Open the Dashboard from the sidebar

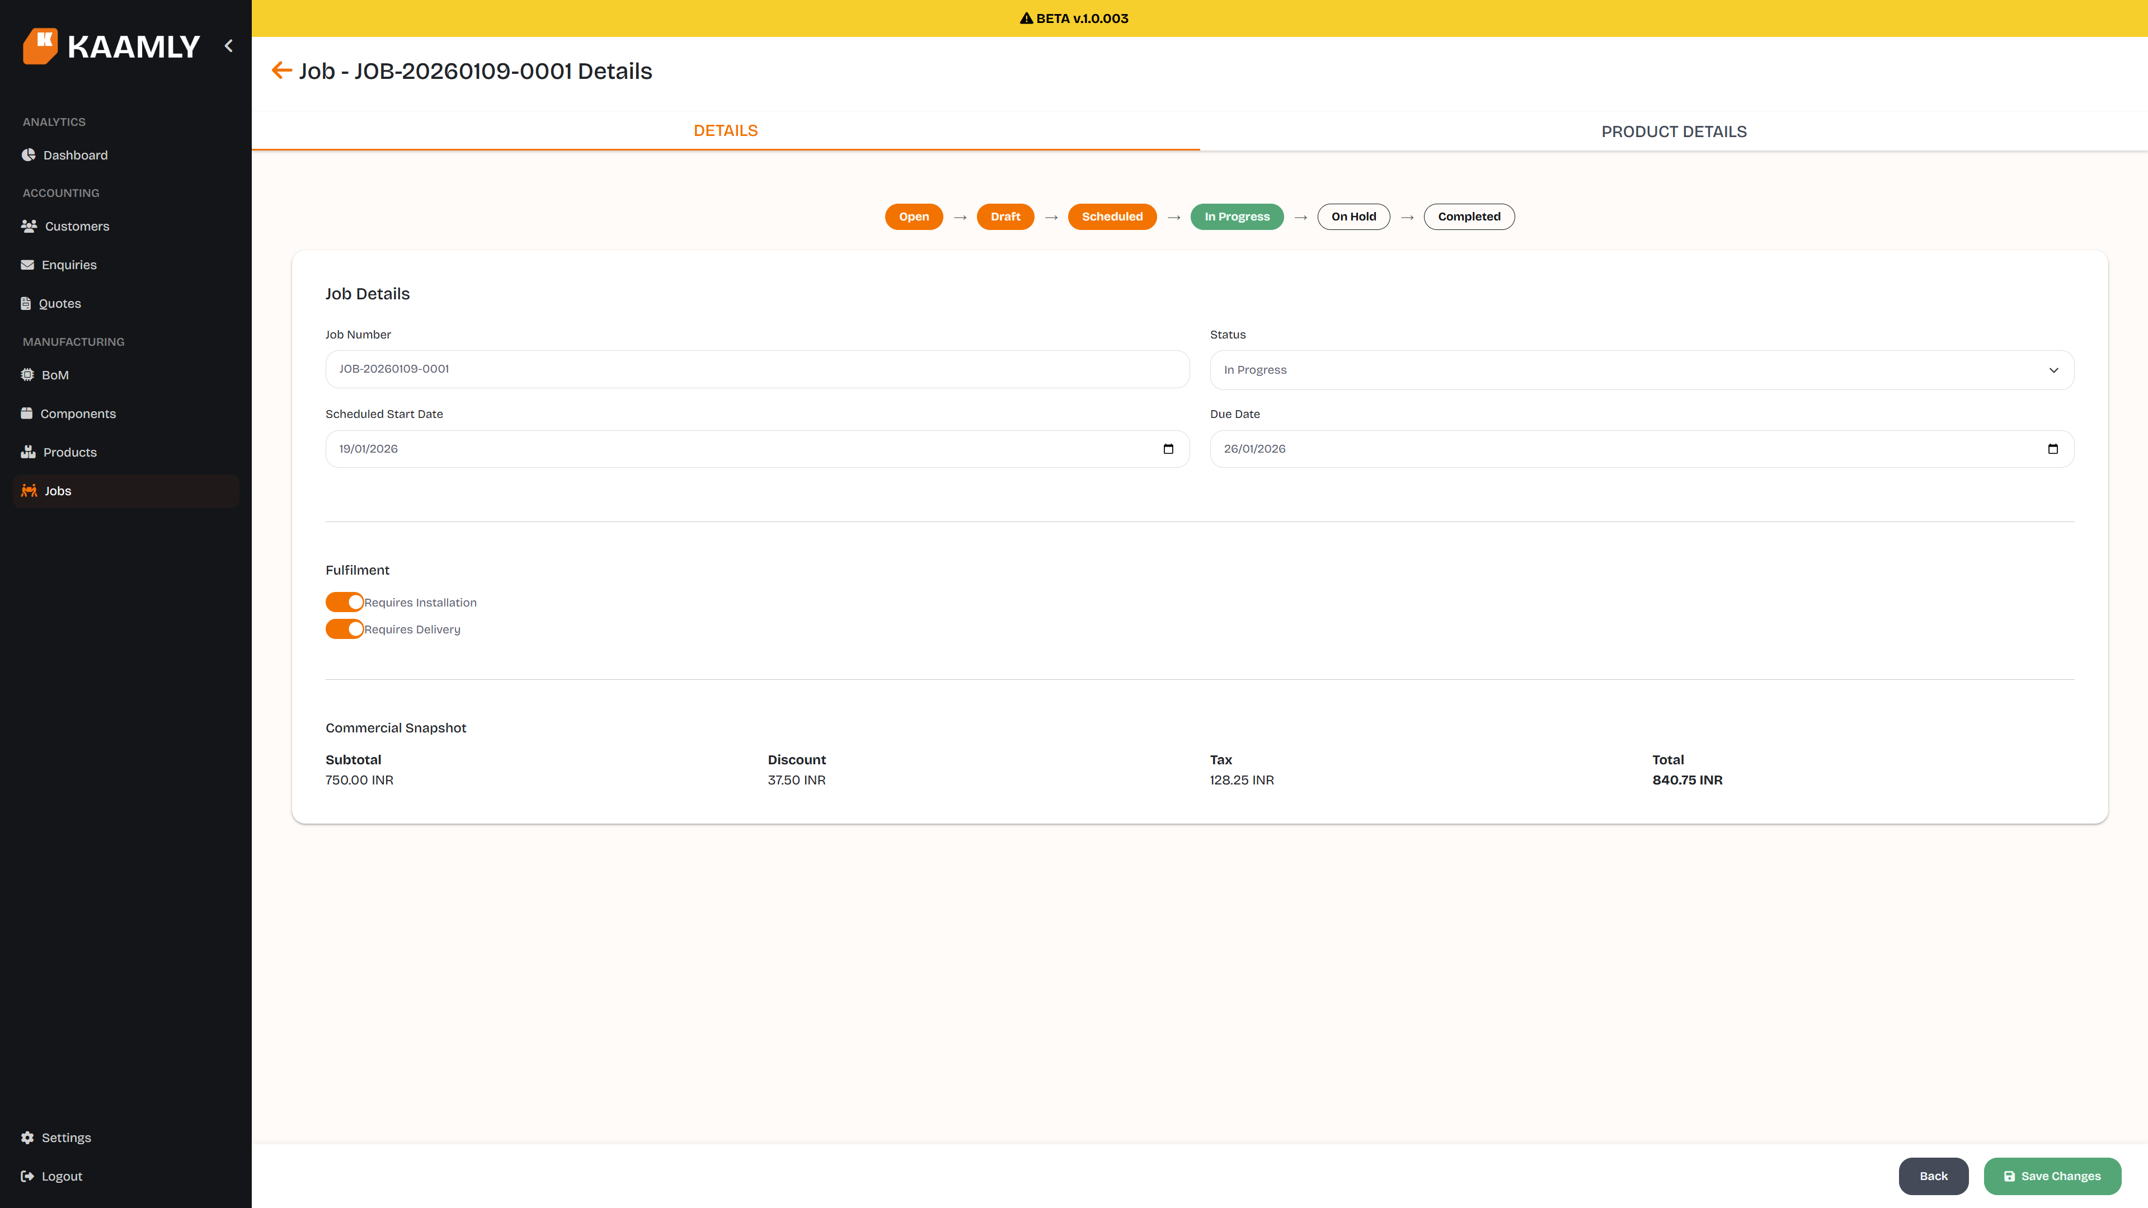[x=74, y=155]
